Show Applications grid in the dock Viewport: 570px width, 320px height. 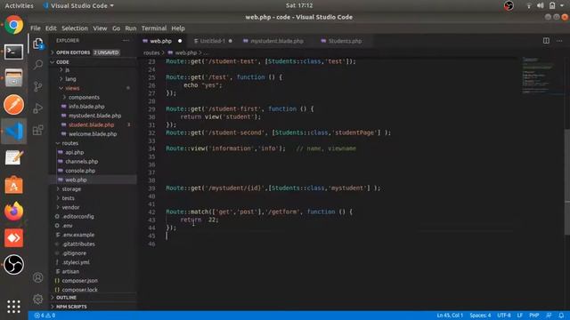14,307
